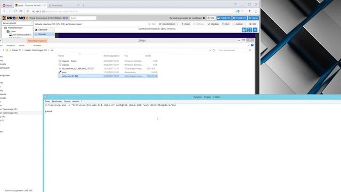Viewport: 341px width, 192px height.
Task: Click Dieser PC in the breadcrumb path
Action: 17,50
